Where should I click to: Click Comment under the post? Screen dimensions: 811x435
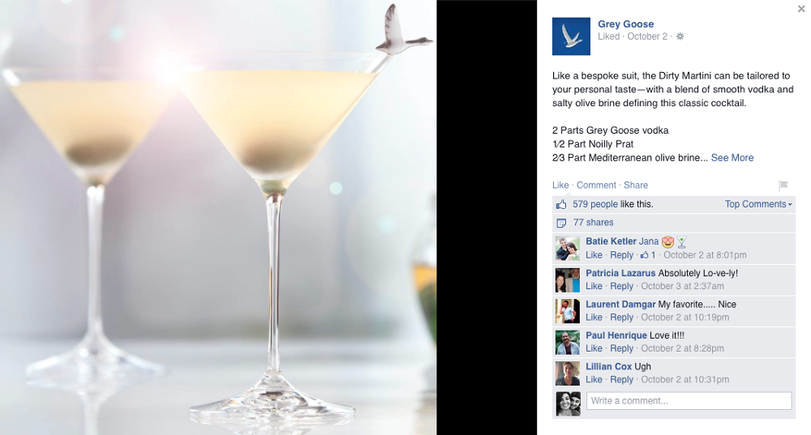tap(596, 185)
